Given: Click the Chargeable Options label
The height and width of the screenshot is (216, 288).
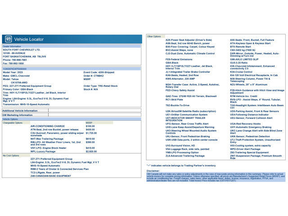Looking at the screenshot, I should tap(13, 123).
